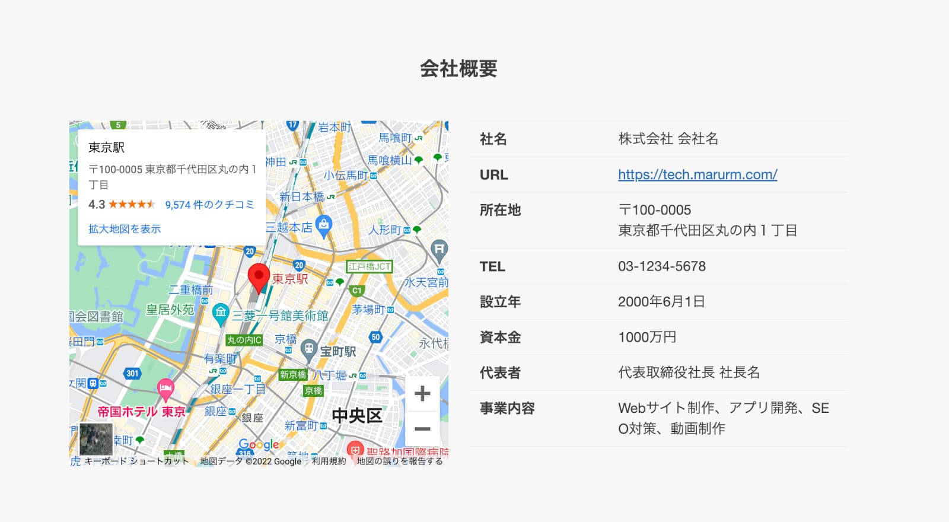This screenshot has width=949, height=522.
Task: Click the Takaracho Station train icon
Action: [x=308, y=349]
